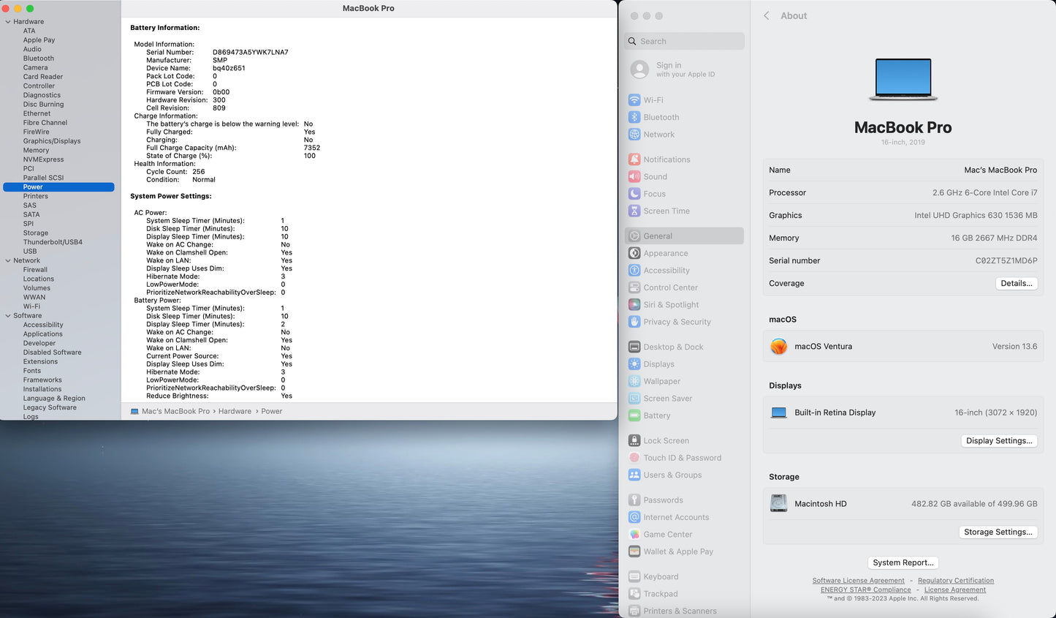Open the Game Center icon

coord(634,535)
